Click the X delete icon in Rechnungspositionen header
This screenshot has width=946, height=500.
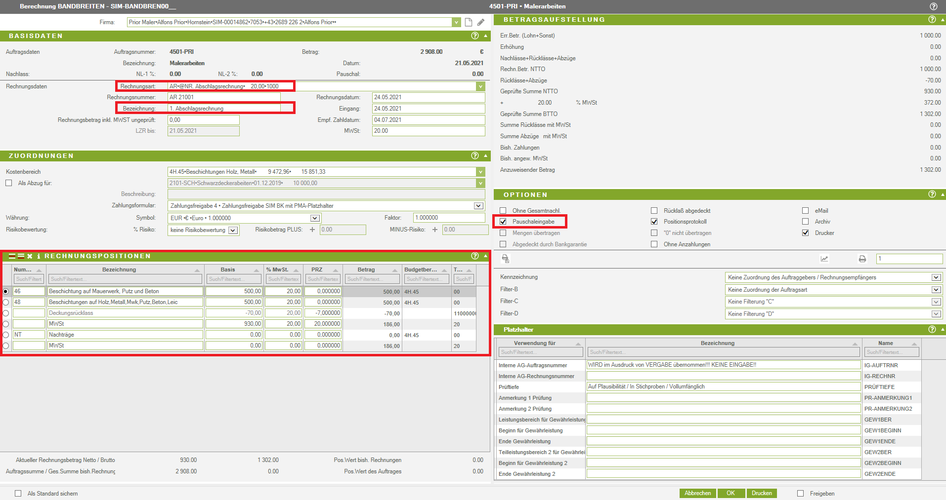pos(30,256)
